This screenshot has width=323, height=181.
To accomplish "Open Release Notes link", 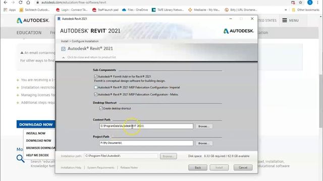I will (x=129, y=167).
